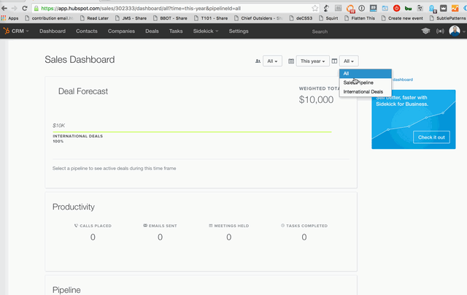The image size is (467, 295).
Task: Open the T101 - Share bookmark
Action: pyautogui.click(x=211, y=18)
